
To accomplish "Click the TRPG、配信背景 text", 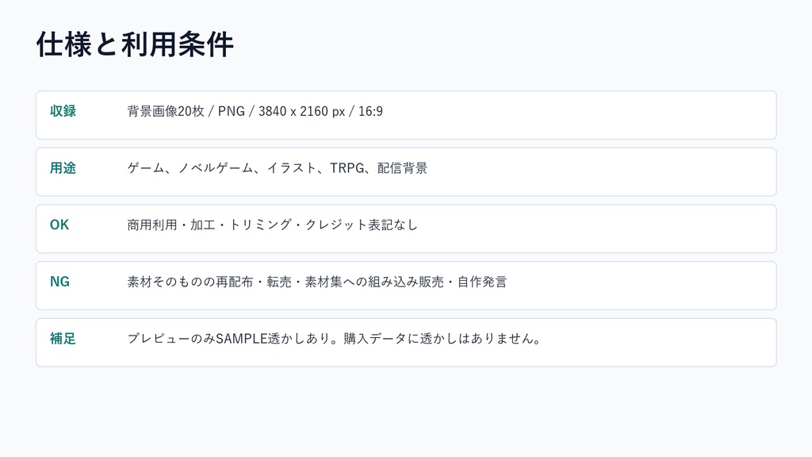I will (378, 168).
